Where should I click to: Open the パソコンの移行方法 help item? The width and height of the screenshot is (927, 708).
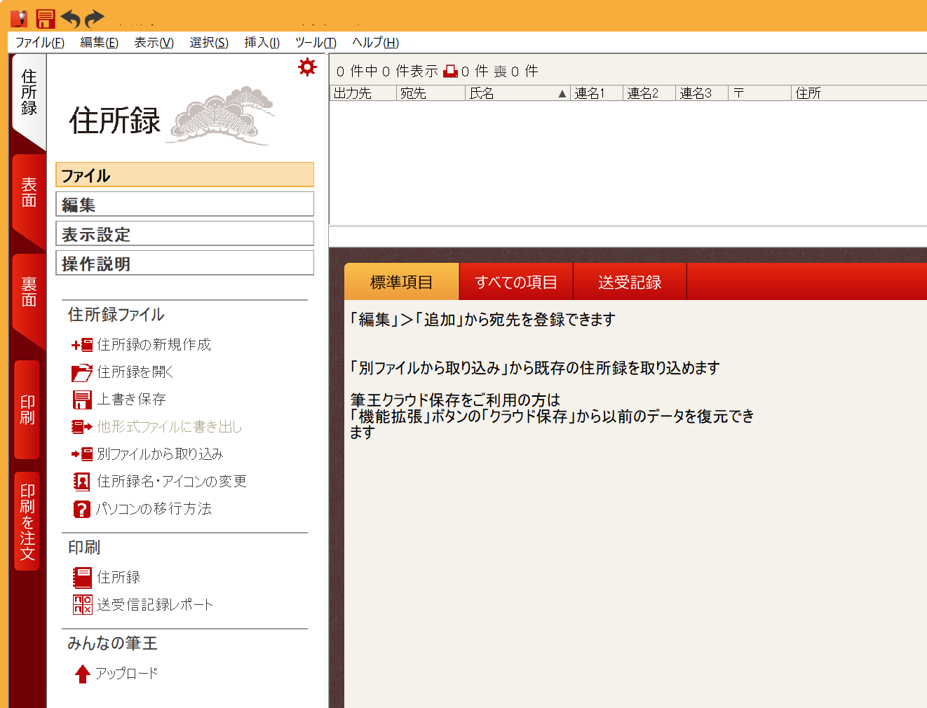click(x=154, y=509)
